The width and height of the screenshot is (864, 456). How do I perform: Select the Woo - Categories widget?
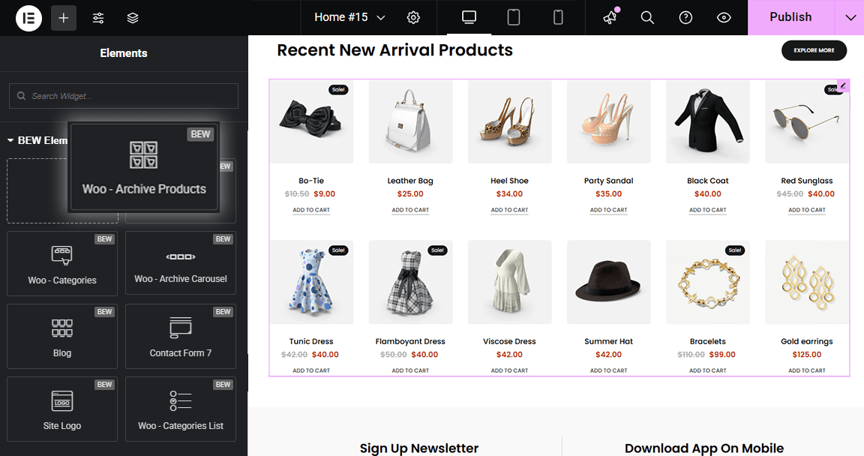pos(62,263)
